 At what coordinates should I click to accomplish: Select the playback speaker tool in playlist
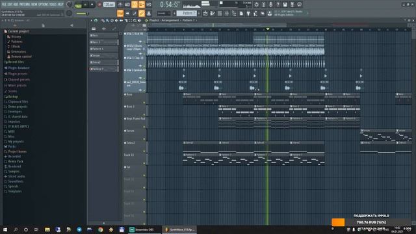coord(139,20)
